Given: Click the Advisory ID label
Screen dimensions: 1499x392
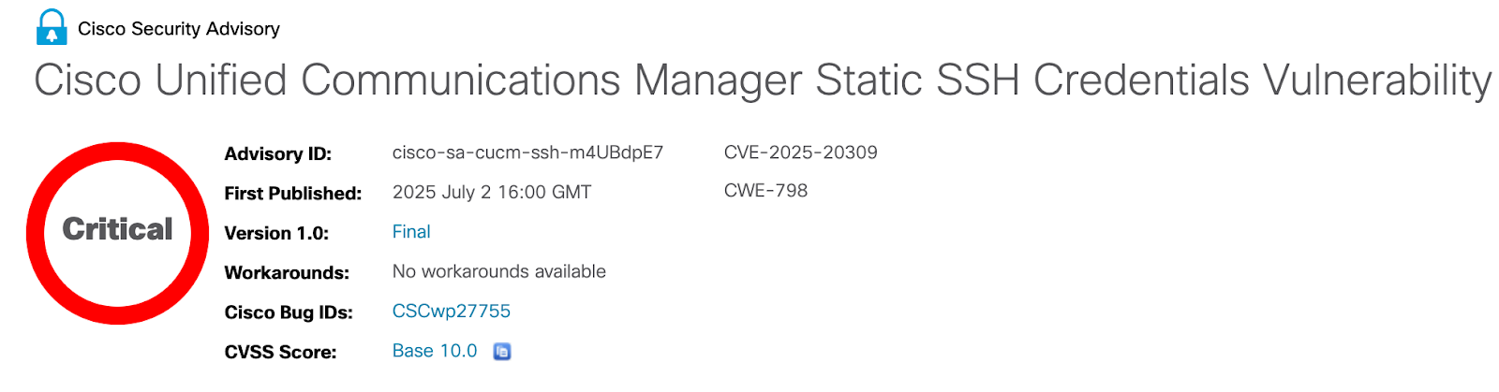Looking at the screenshot, I should pos(278,154).
